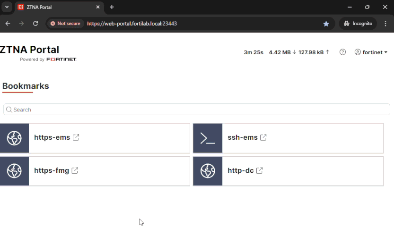The height and width of the screenshot is (244, 394).
Task: Open the https-ems globe icon tile
Action: pos(14,138)
